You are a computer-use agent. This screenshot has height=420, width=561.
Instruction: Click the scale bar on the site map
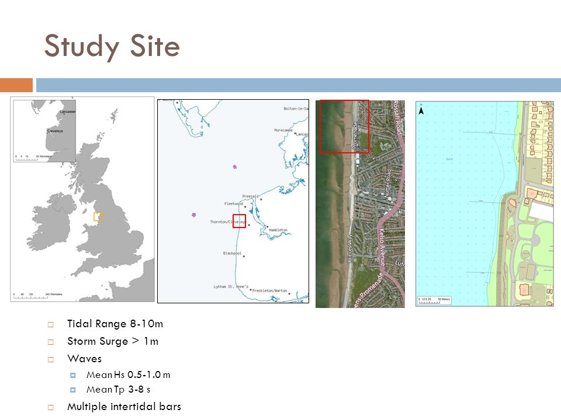point(434,301)
